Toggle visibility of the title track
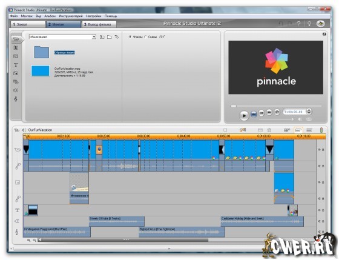The image size is (339, 260). click(319, 210)
